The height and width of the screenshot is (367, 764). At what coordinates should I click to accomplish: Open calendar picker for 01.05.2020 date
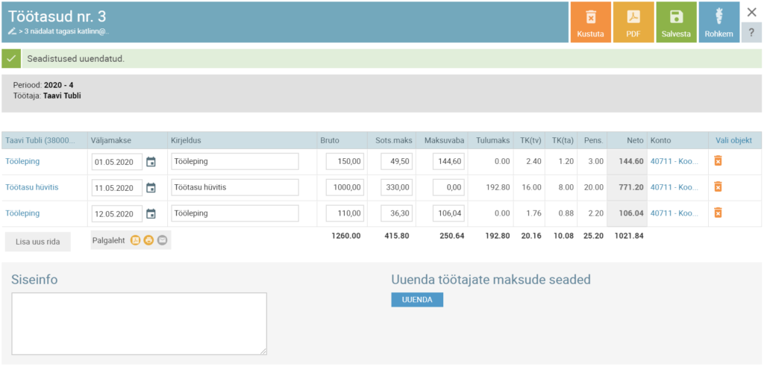151,162
